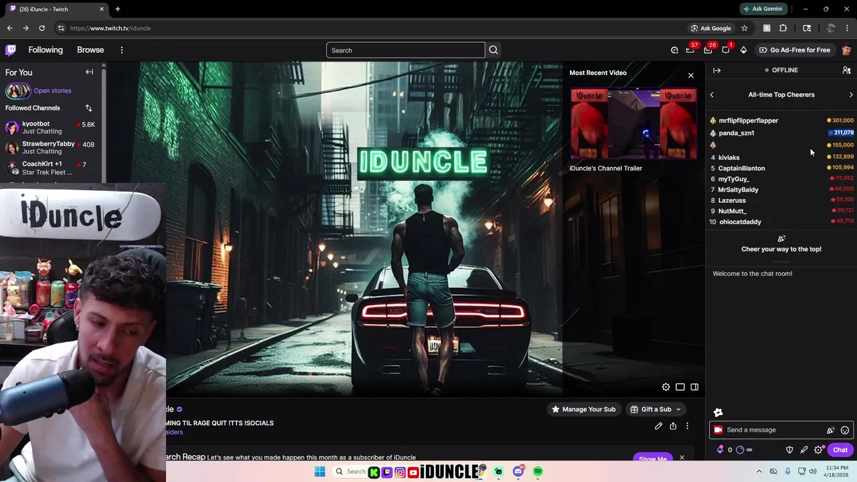
Task: Toggle the side-panel player layout icon
Action: point(694,387)
